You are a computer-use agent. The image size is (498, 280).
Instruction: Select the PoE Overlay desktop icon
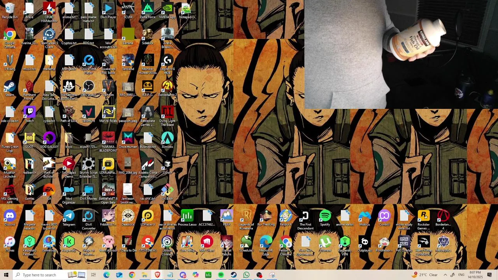click(x=404, y=245)
